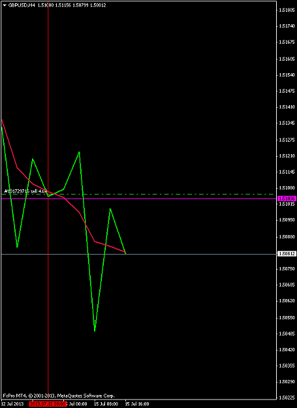Click the 1.50950 price scale label
297x408 pixels.
[x=287, y=220]
